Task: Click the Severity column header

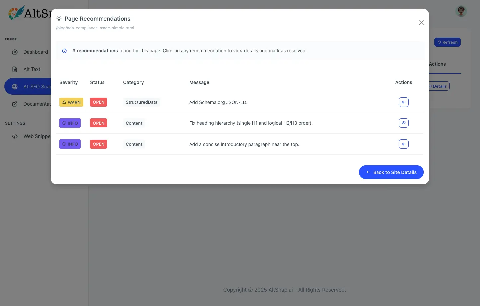Action: (69, 82)
